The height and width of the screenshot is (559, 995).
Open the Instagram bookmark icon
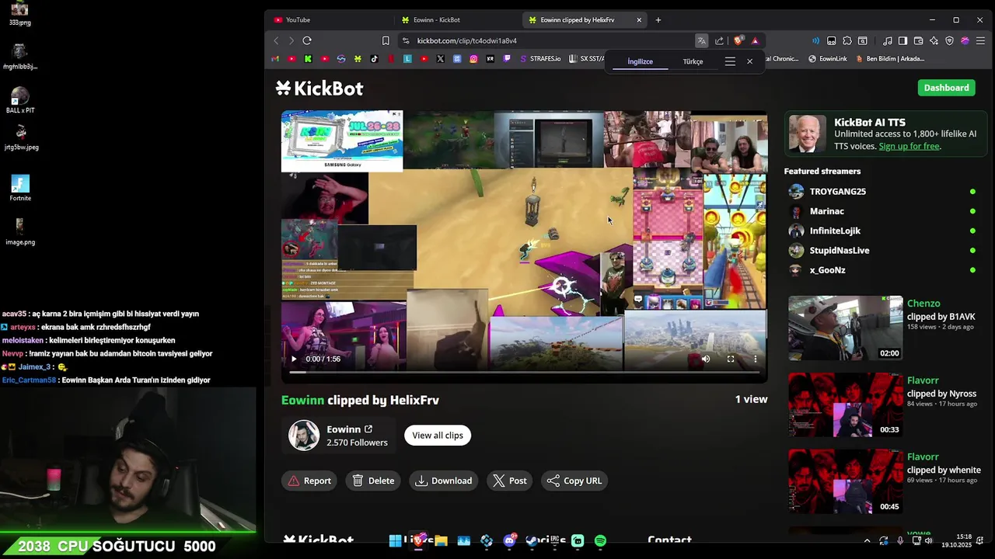click(473, 58)
